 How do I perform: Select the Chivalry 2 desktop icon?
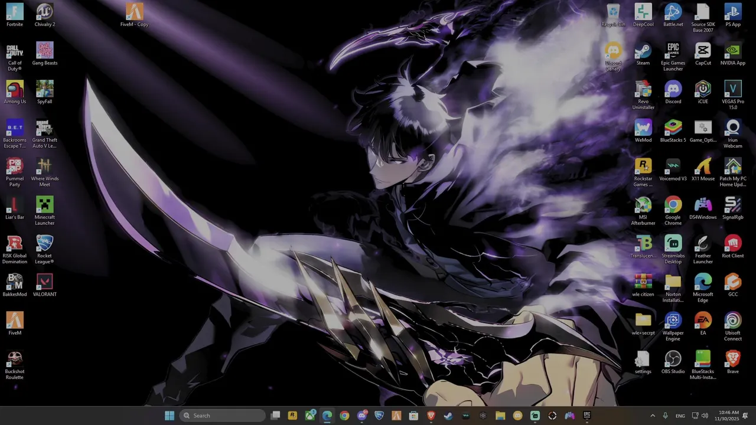click(45, 15)
